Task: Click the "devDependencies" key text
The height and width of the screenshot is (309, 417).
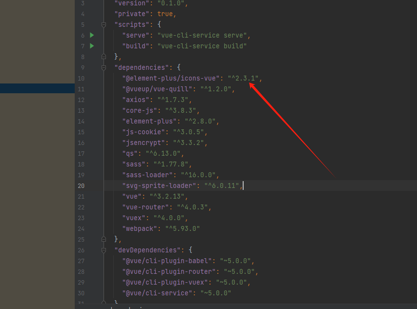Action: [149, 250]
